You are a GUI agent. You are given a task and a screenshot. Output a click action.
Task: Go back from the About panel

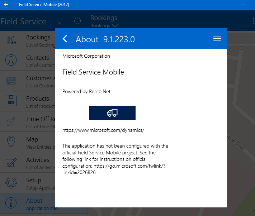pyautogui.click(x=65, y=39)
